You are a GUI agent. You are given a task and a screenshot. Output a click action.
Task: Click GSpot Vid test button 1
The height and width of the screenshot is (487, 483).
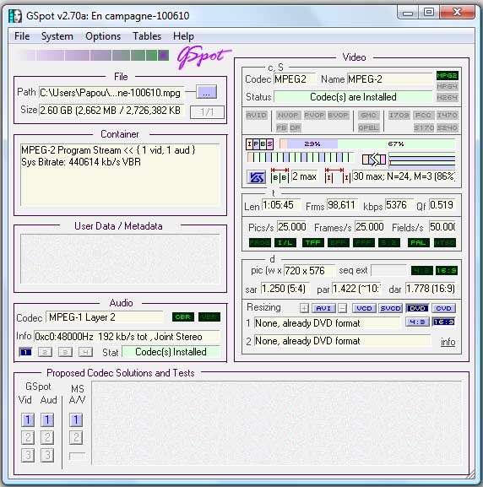pos(28,420)
